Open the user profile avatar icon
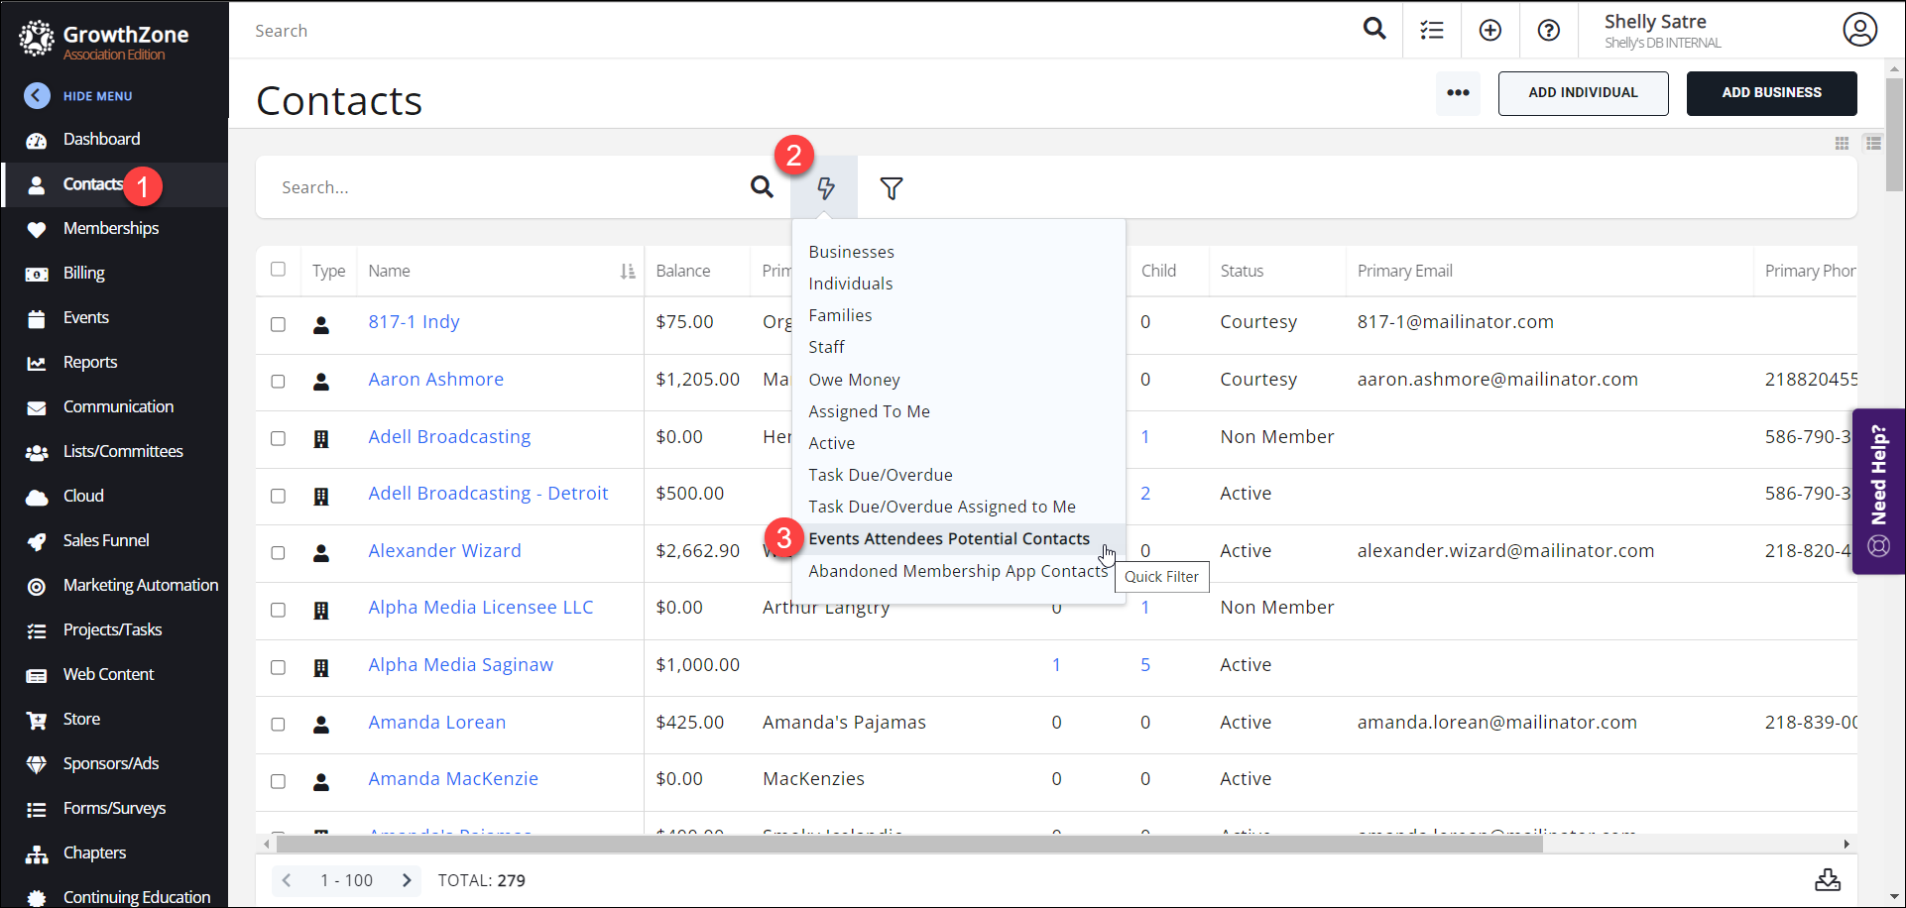This screenshot has width=1906, height=908. tap(1859, 30)
